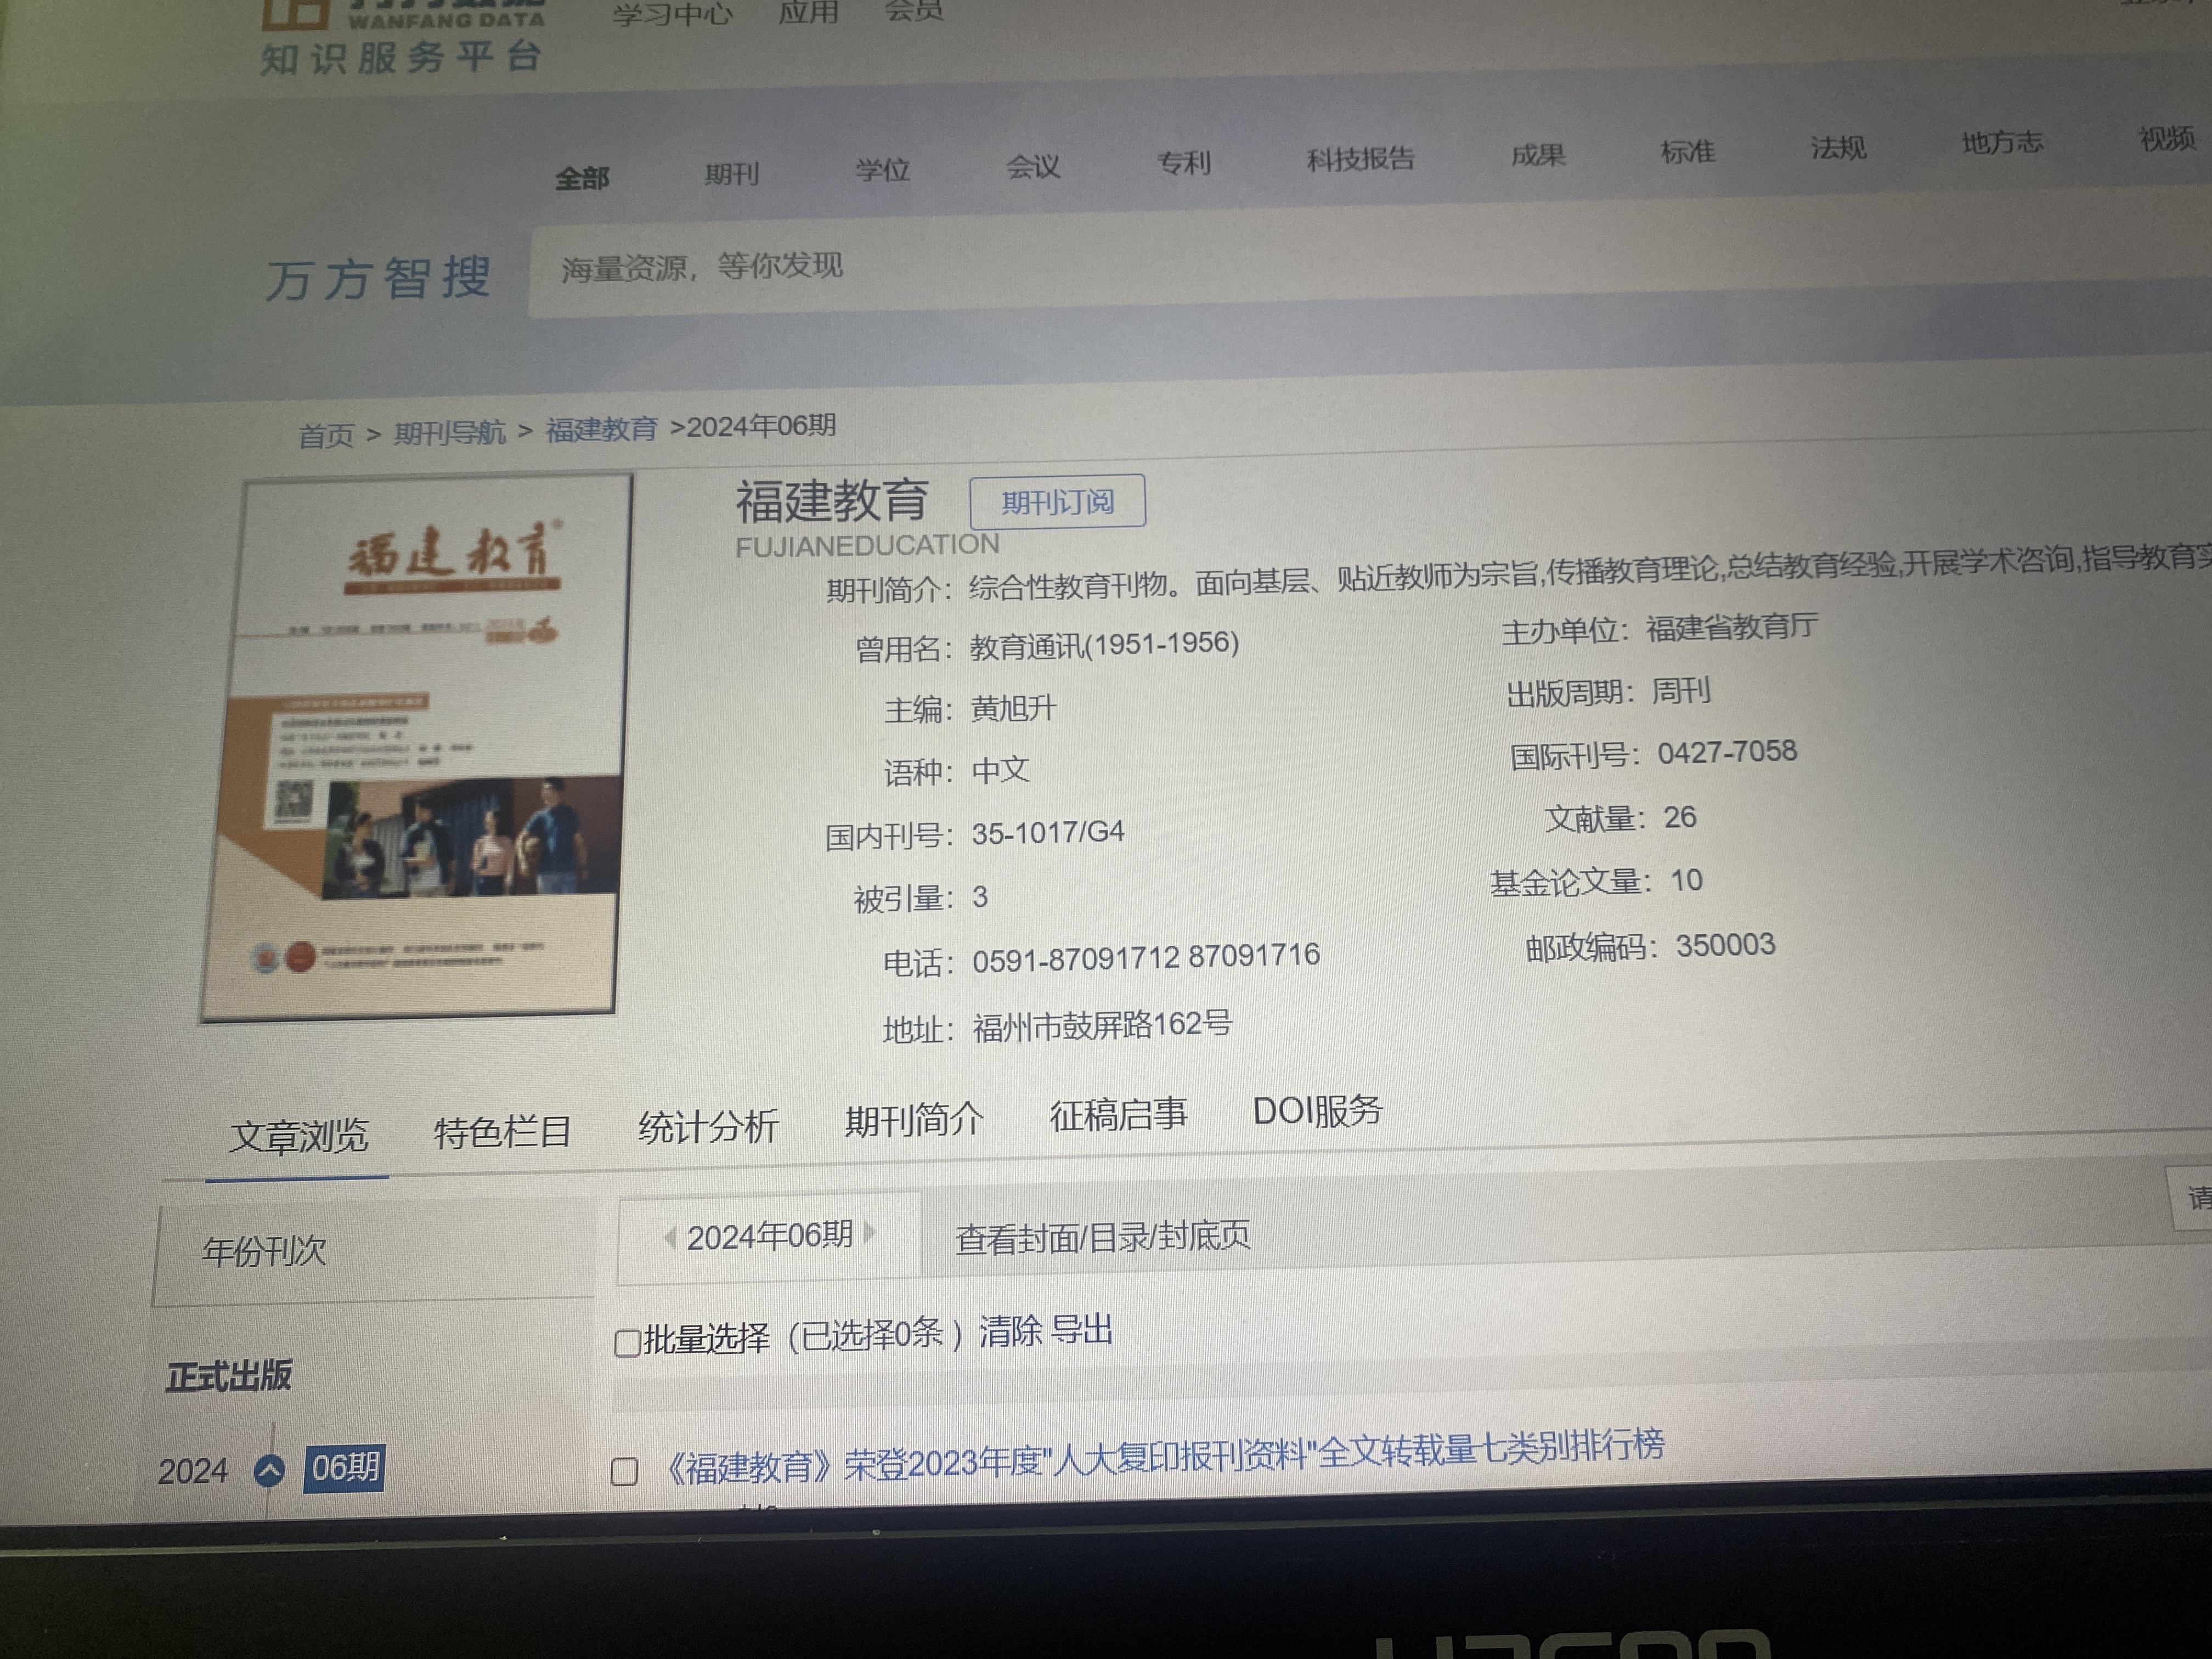Open 会员 in top navigation
The height and width of the screenshot is (1659, 2212).
(x=913, y=11)
